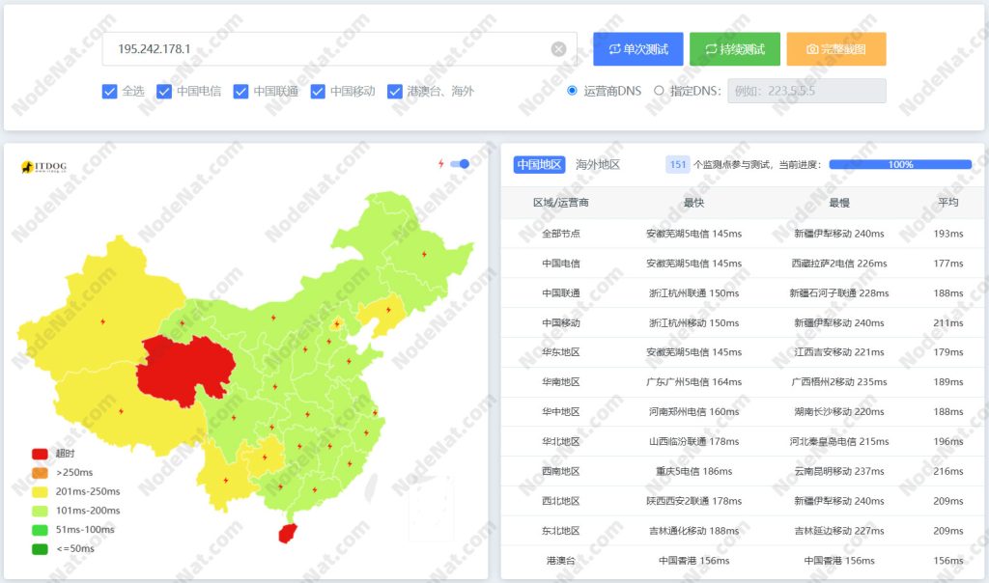Screen dimensions: 989x583
Task: Uncheck the 全选 checkbox
Action: [x=110, y=92]
